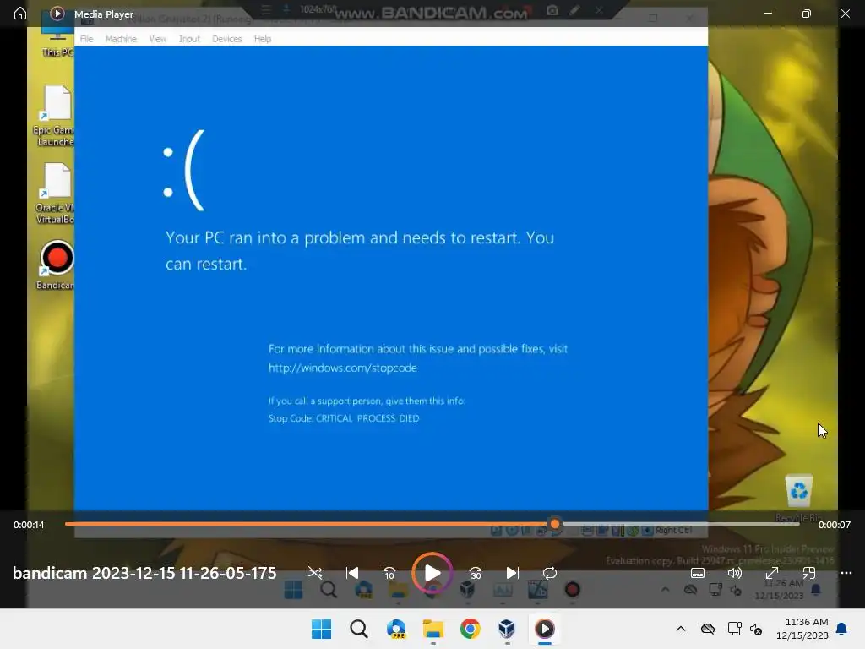Viewport: 865px width, 649px height.
Task: Click the seek bar thumb
Action: coord(555,524)
